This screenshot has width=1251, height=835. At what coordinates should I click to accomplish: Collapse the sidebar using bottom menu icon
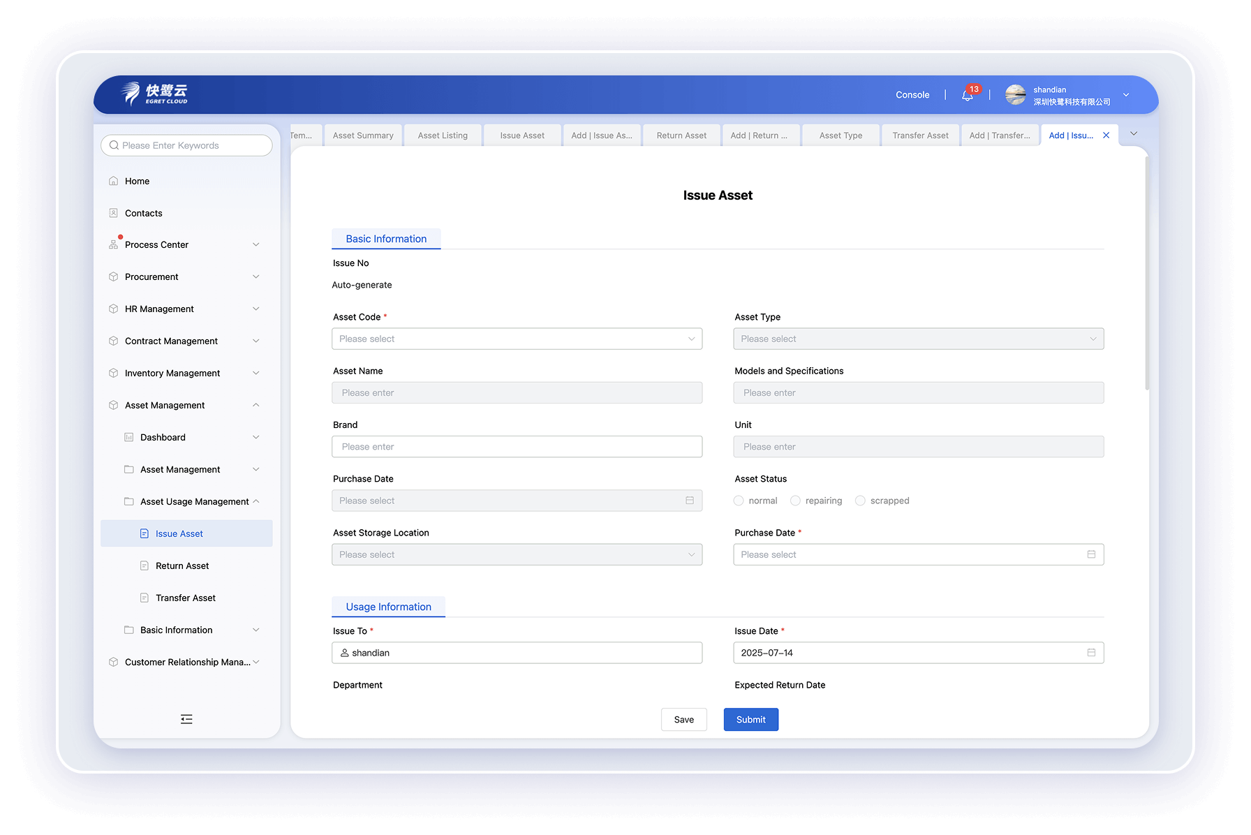[186, 719]
